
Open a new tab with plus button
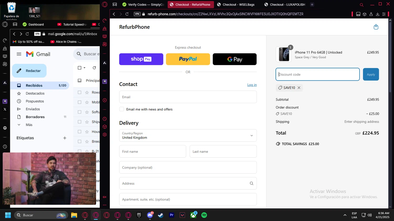click(312, 4)
